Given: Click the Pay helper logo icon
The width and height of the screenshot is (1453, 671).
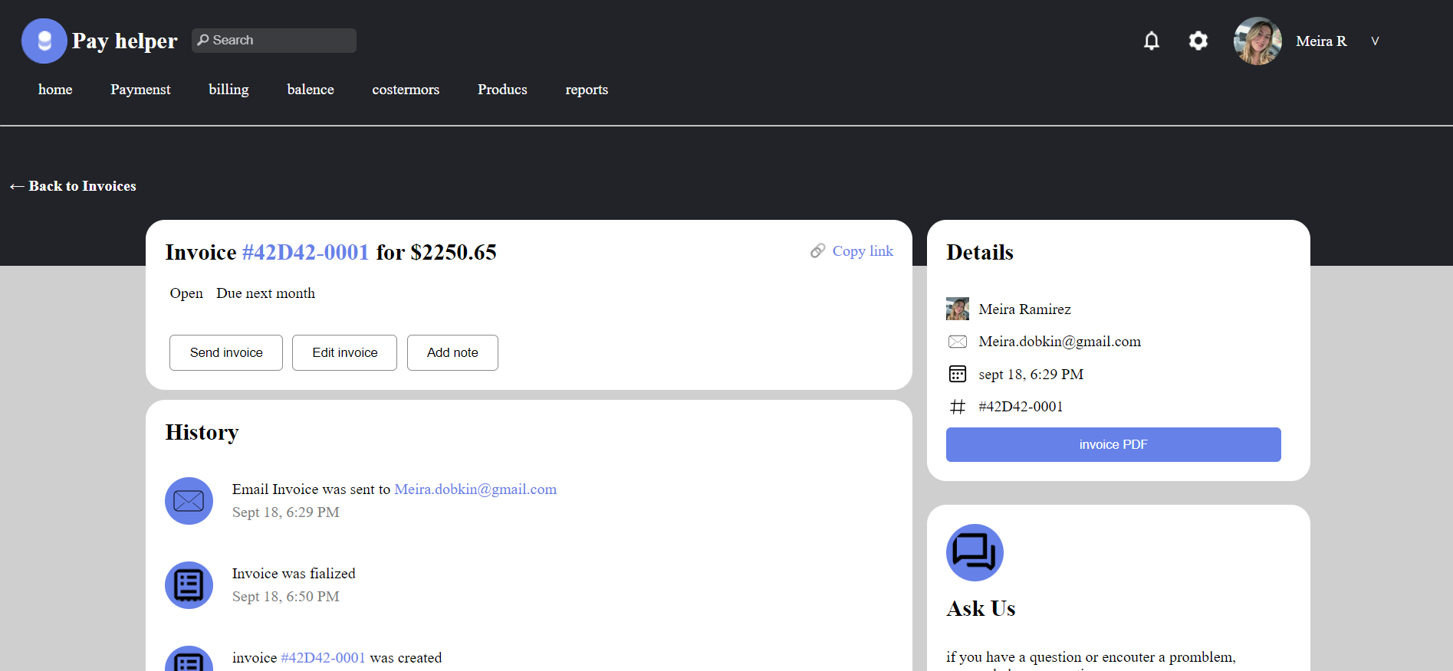Looking at the screenshot, I should coord(44,41).
